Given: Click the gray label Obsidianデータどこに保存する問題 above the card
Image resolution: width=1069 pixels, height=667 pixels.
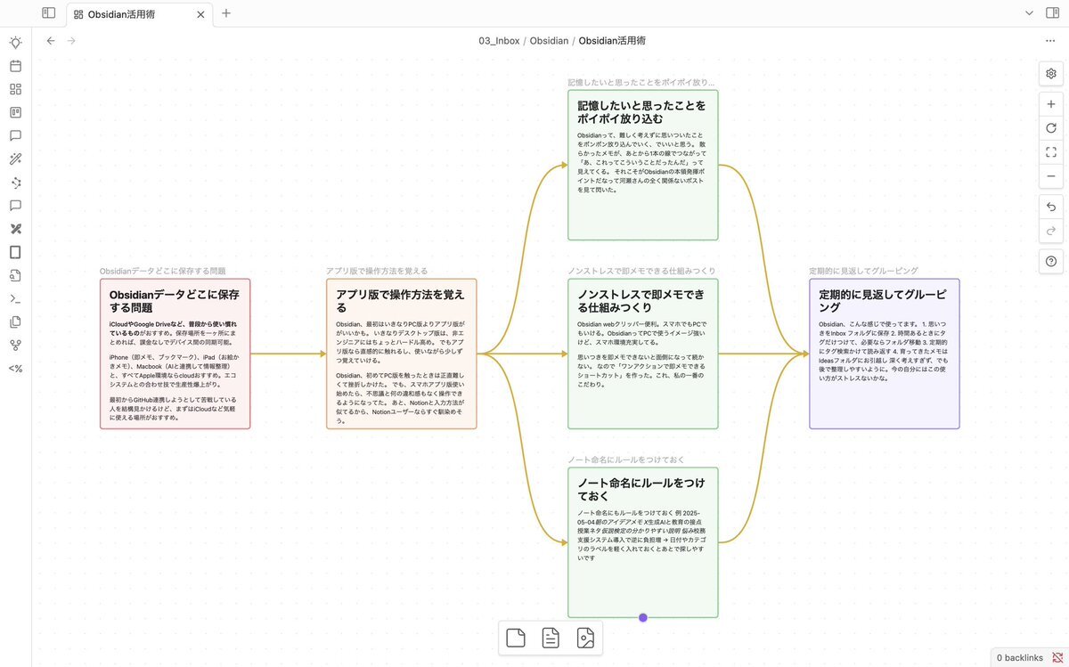Looking at the screenshot, I should coord(163,271).
